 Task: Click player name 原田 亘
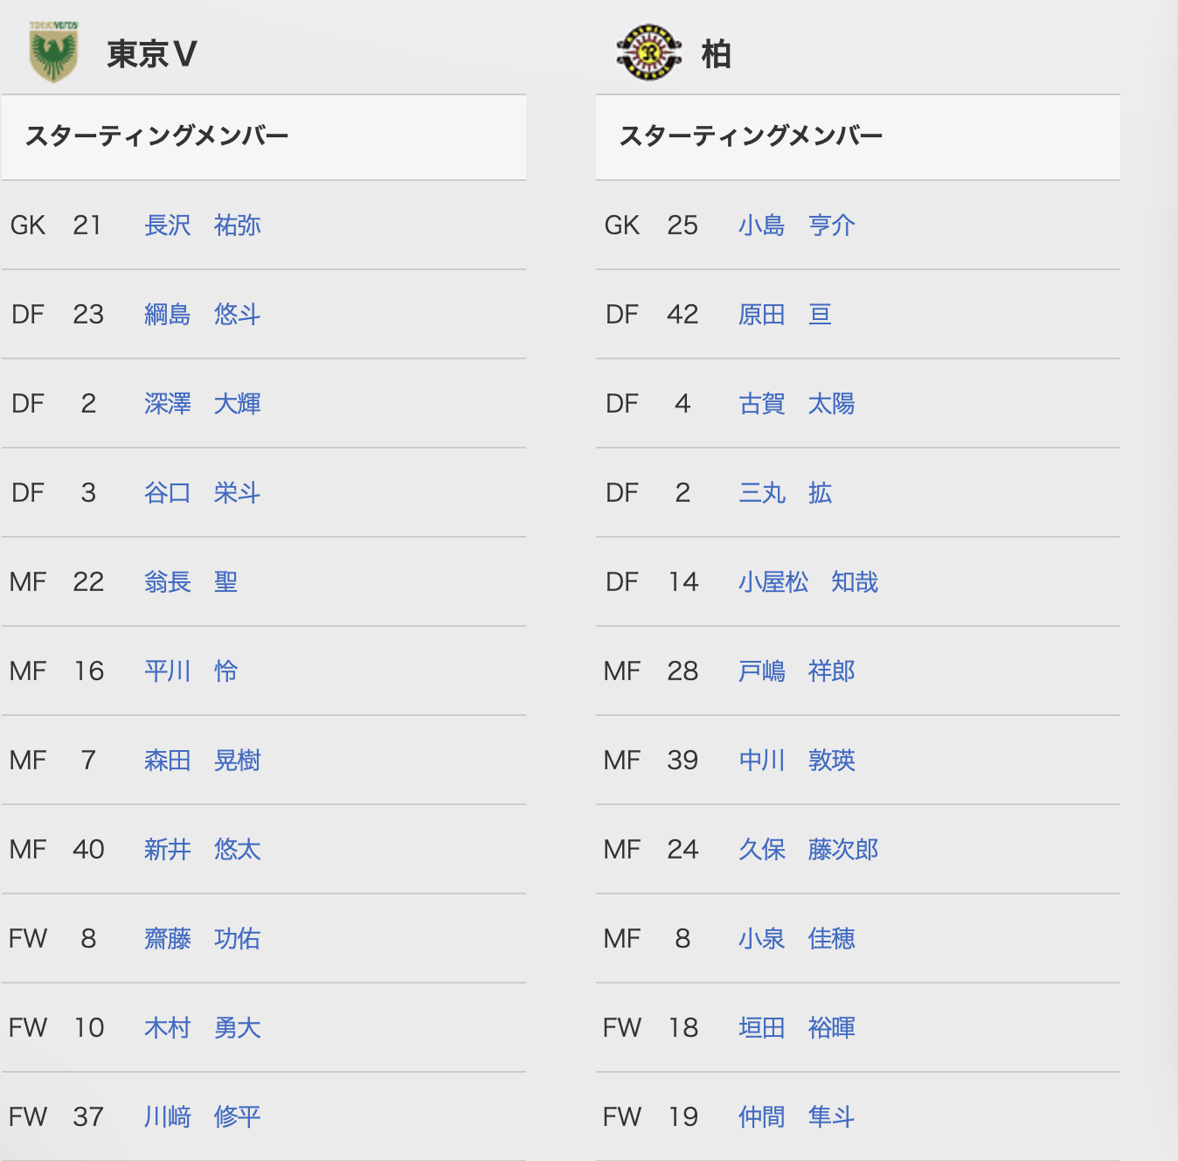pyautogui.click(x=785, y=315)
